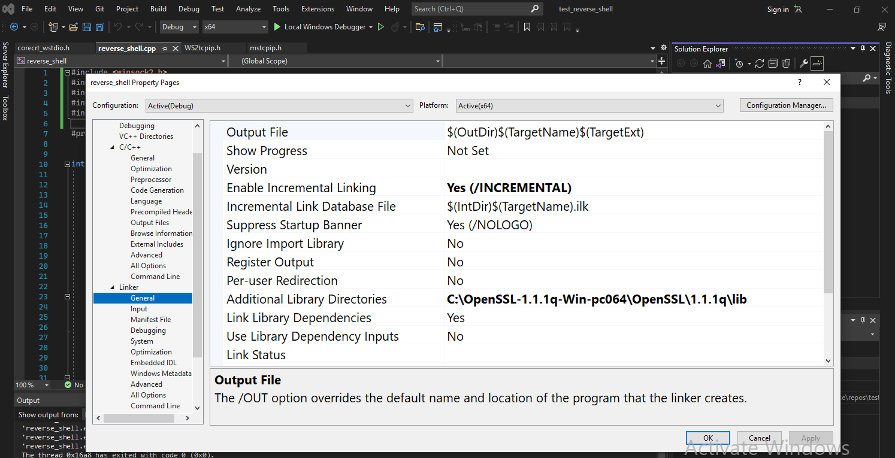Click the Start Without Debugging outlined play icon
This screenshot has width=895, height=458.
coord(380,27)
